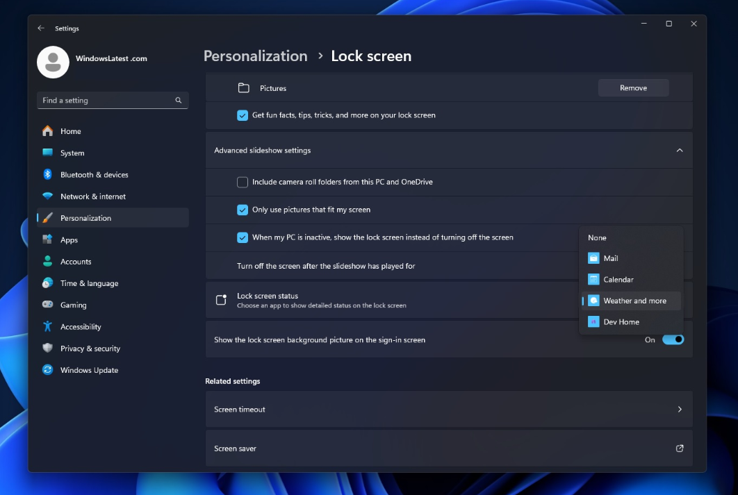The width and height of the screenshot is (738, 495).
Task: Click the Bluetooth icon in sidebar
Action: tap(47, 174)
